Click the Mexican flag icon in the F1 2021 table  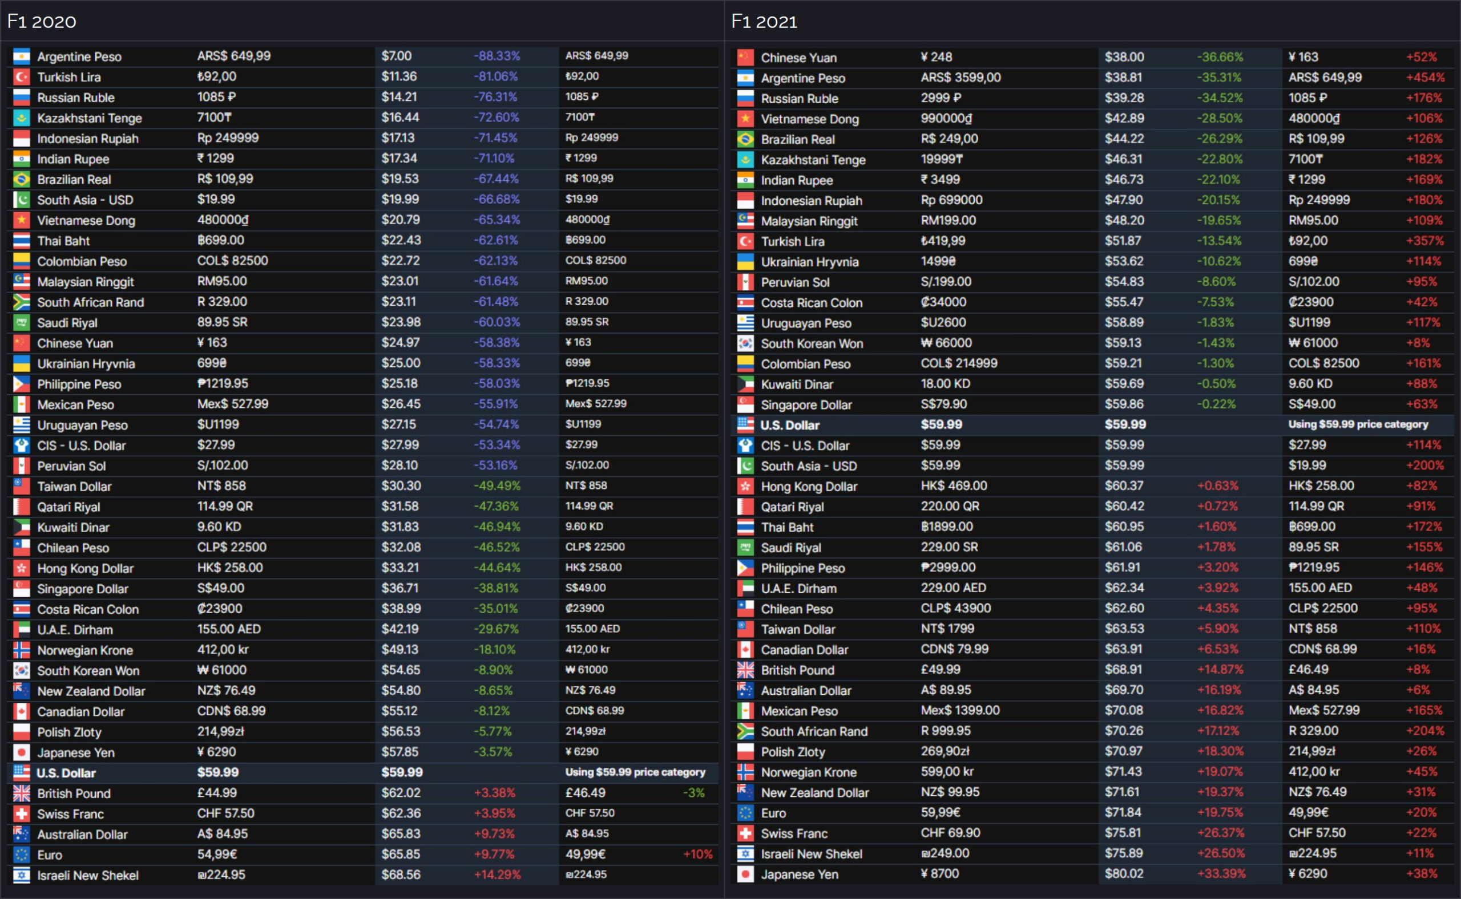coord(745,711)
